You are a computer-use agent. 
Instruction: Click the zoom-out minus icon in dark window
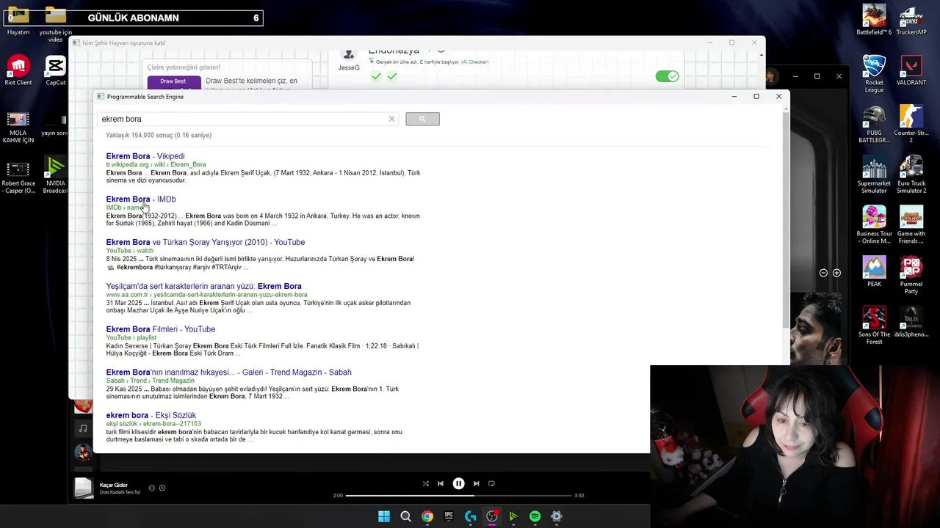coord(823,273)
